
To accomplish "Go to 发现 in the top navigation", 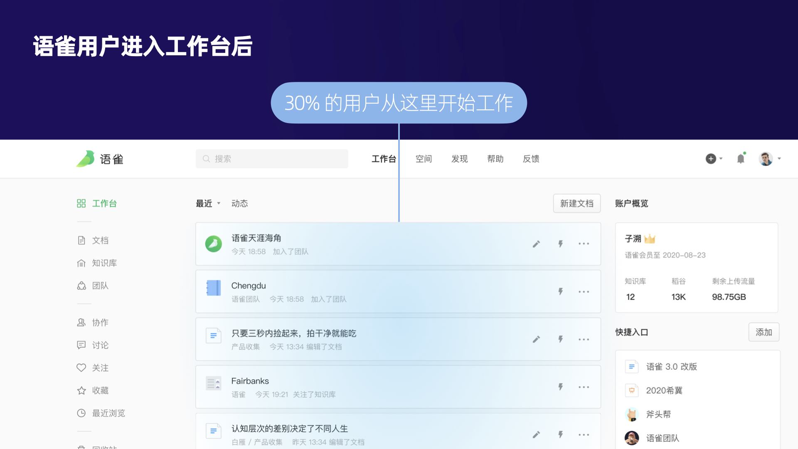I will 459,159.
